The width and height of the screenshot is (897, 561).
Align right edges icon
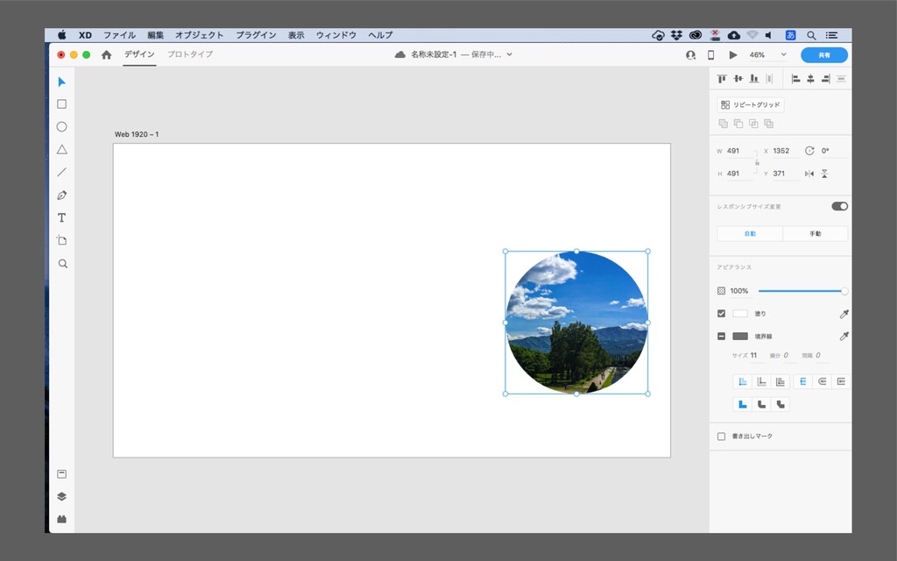(825, 79)
